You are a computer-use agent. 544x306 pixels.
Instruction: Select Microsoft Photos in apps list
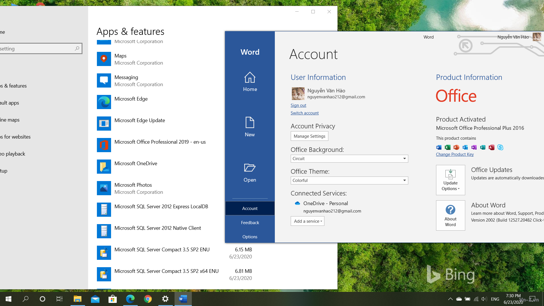160,188
